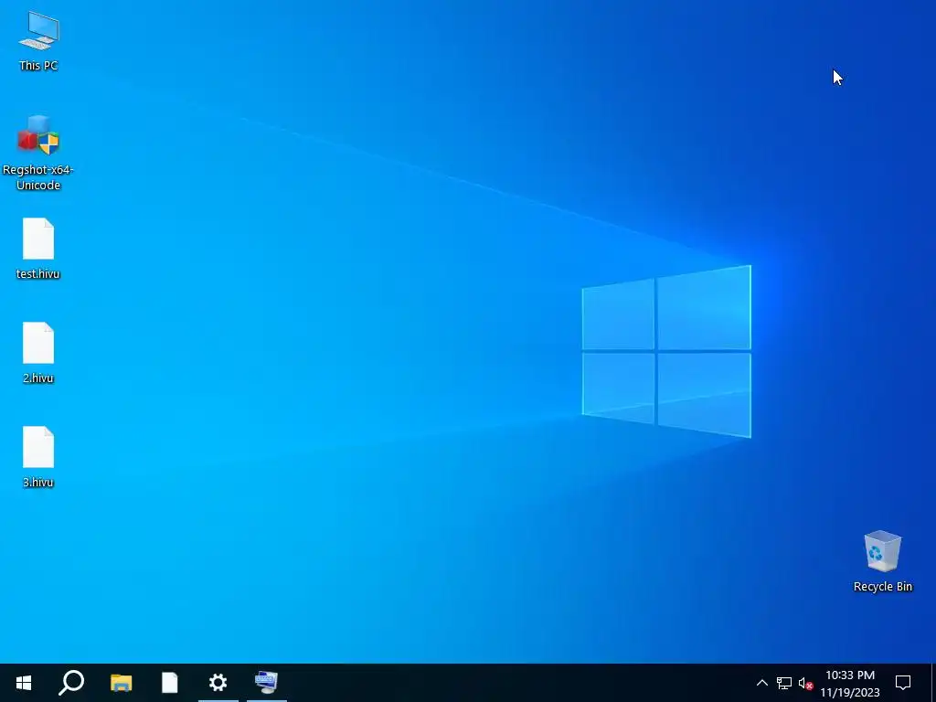This screenshot has width=936, height=702.
Task: Click the muted volume speaker icon
Action: coord(806,683)
